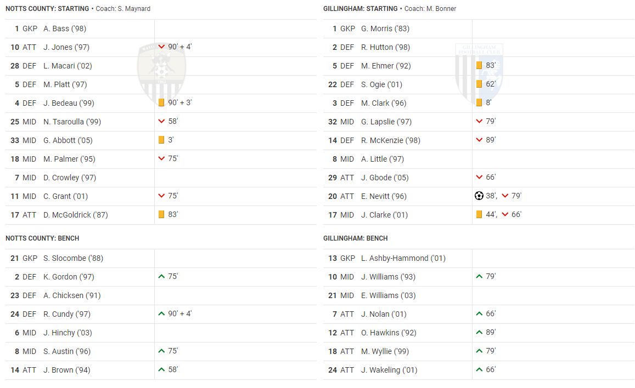Viewport: 635px width, 388px height.
Task: Click the red arrow beside R. McKenzie
Action: pos(479,140)
